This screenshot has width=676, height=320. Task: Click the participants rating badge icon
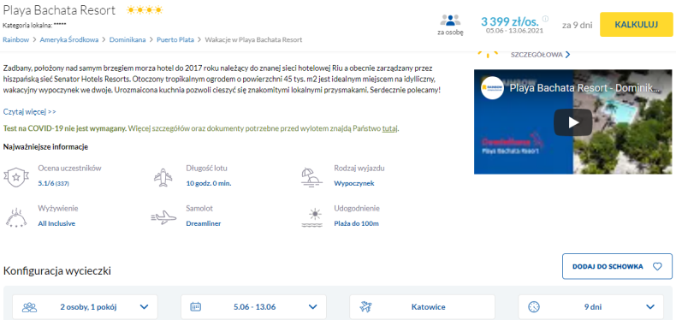(x=16, y=176)
